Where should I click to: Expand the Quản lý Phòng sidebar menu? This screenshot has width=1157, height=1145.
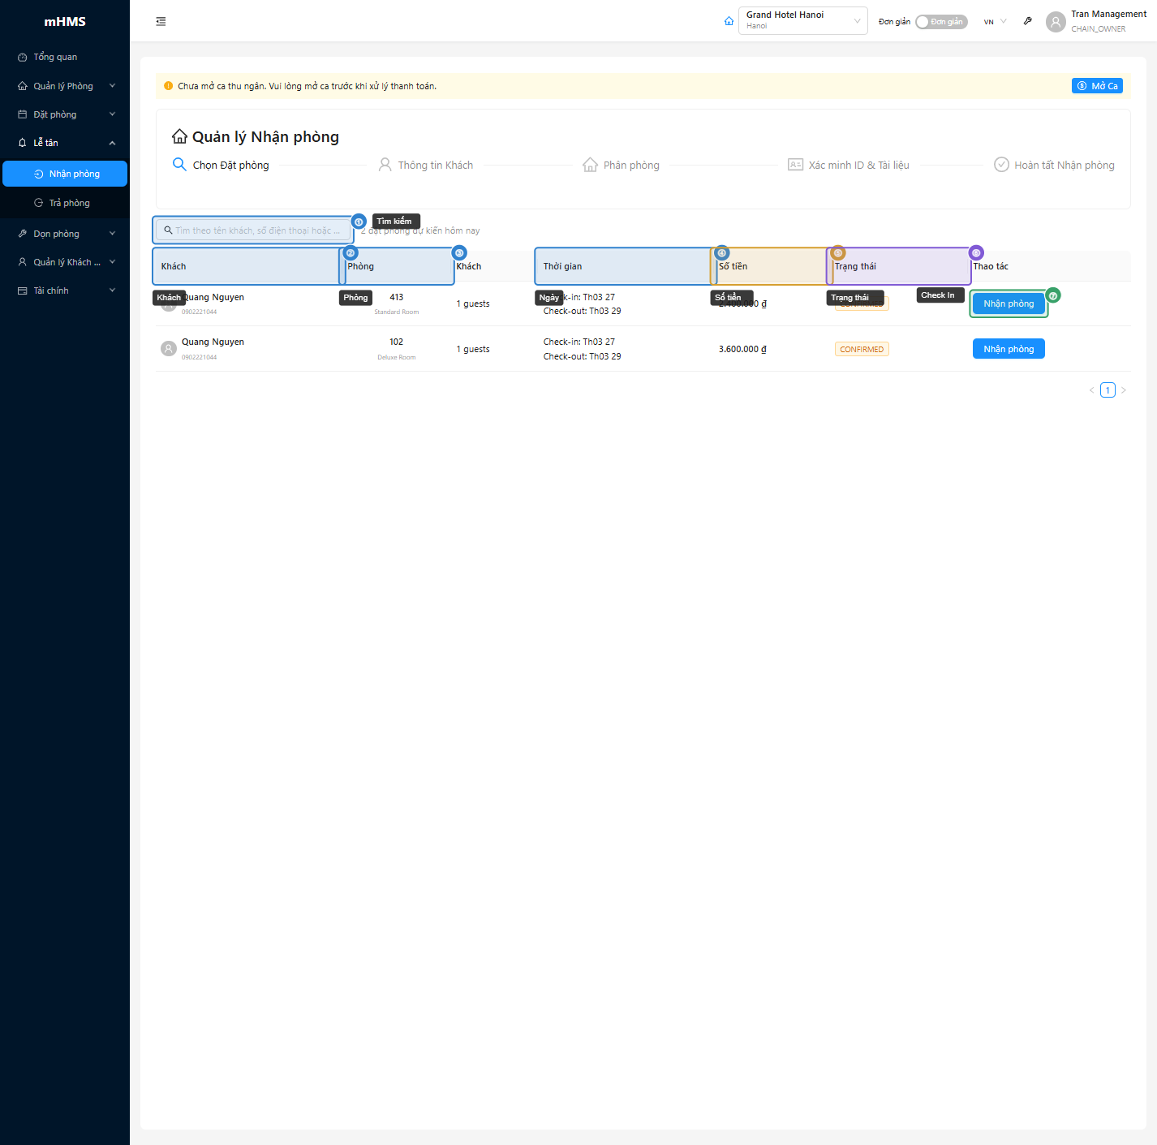[x=65, y=86]
